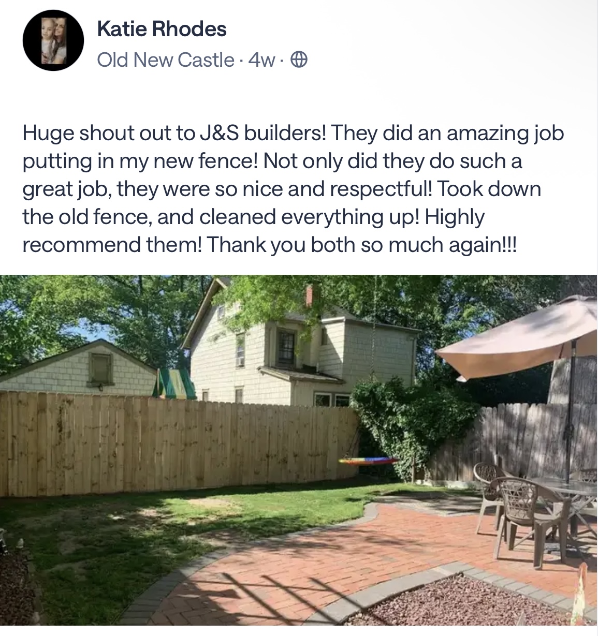The width and height of the screenshot is (598, 636).
Task: Click the green and yellow playset canopy
Action: (x=174, y=383)
